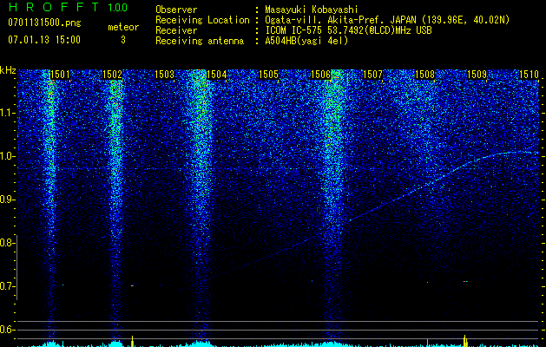Click the 1502 time marker
Viewport: 546px width, 347px height.
tap(113, 75)
